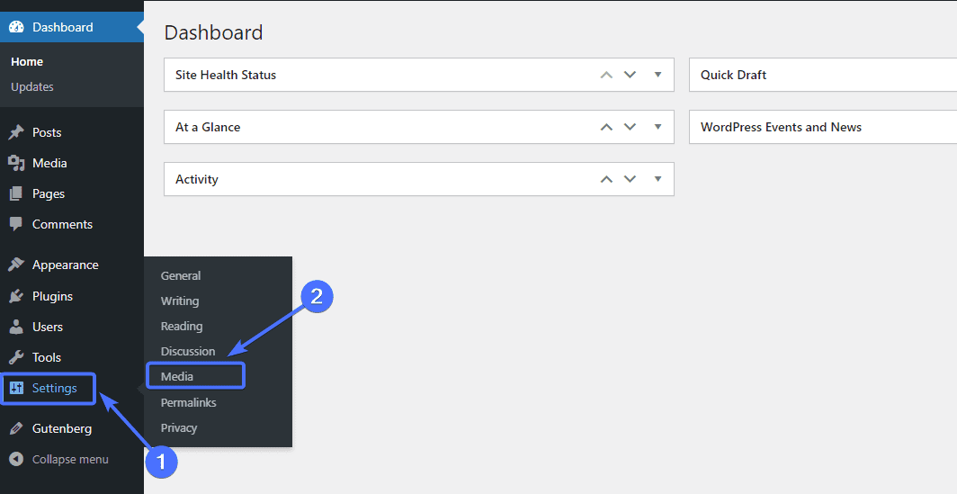This screenshot has width=957, height=494.
Task: Toggle the Activity panel triangle
Action: [x=658, y=179]
